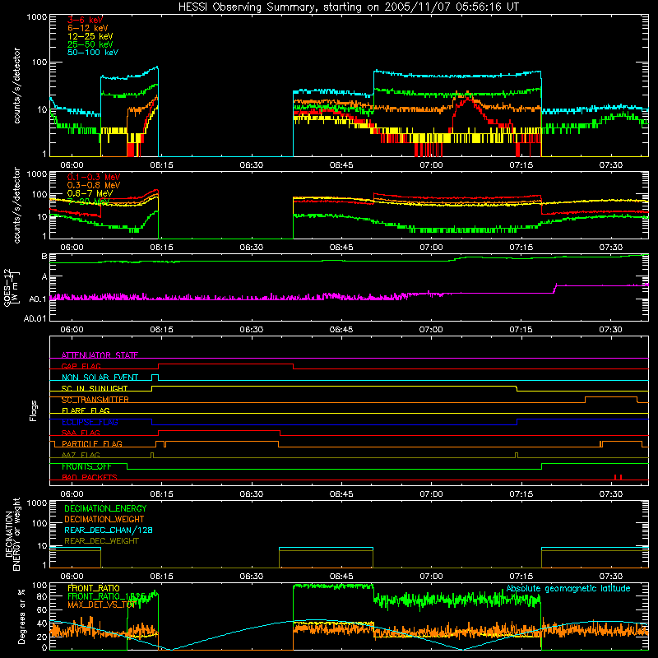Select the FRONT_RATIO legend label
Screen dimensions: 658x658
[x=94, y=588]
